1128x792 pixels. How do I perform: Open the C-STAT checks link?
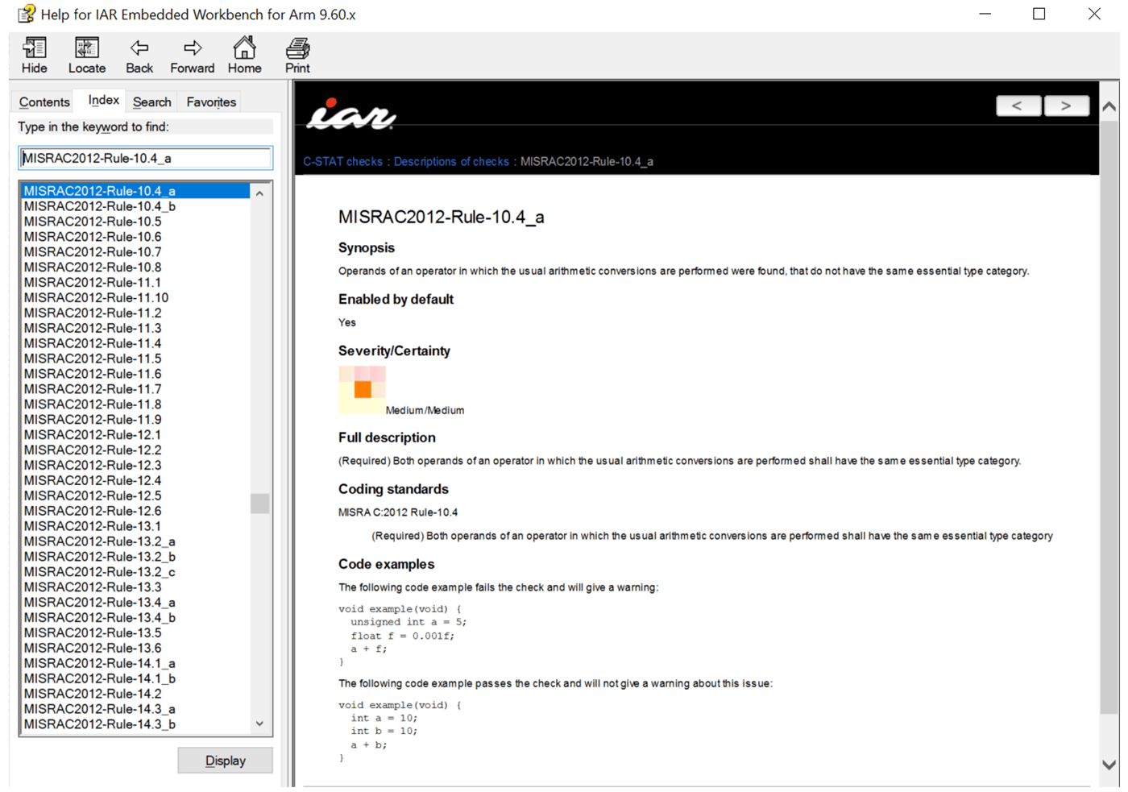342,161
